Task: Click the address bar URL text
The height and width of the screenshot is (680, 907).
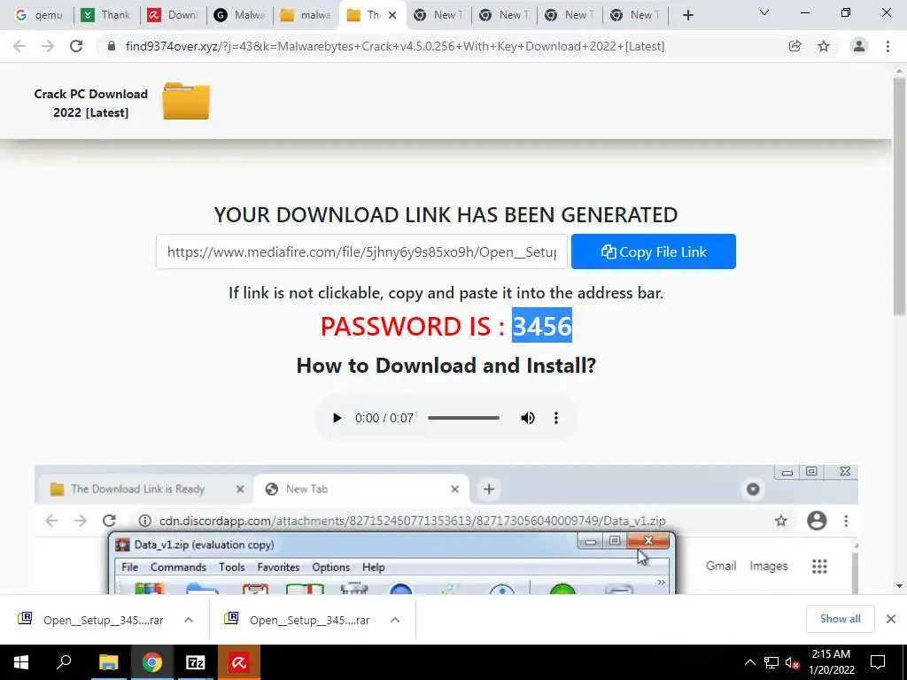Action: pos(394,46)
